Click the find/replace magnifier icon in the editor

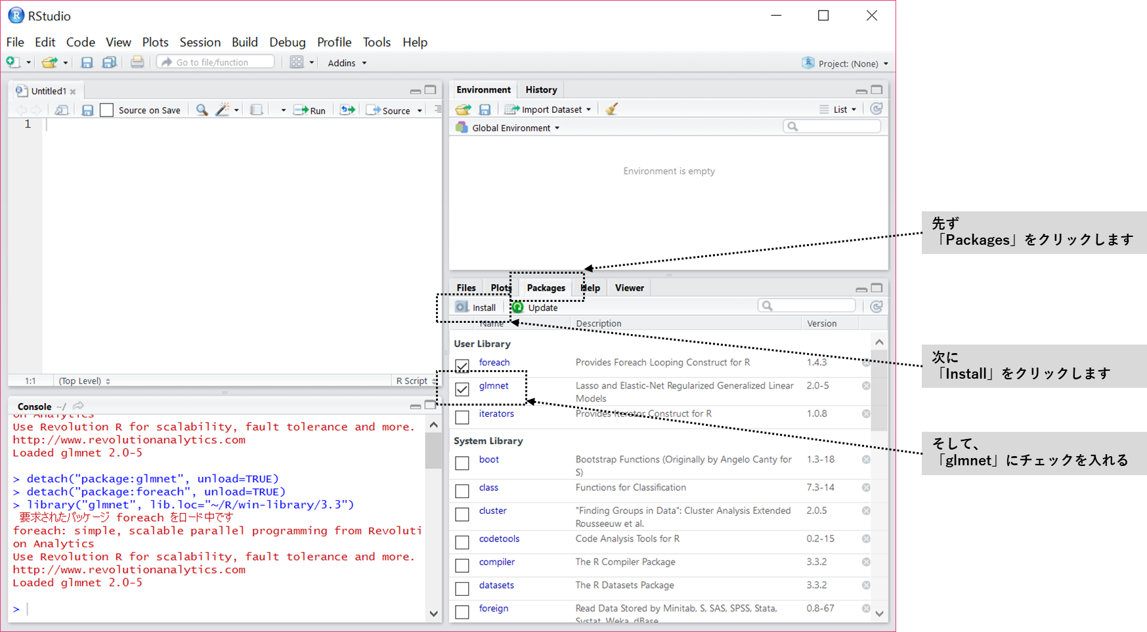202,110
